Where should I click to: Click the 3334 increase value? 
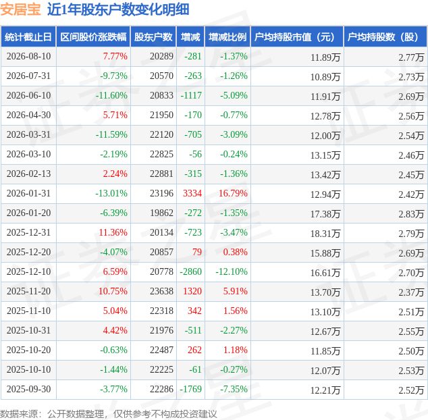click(x=192, y=194)
